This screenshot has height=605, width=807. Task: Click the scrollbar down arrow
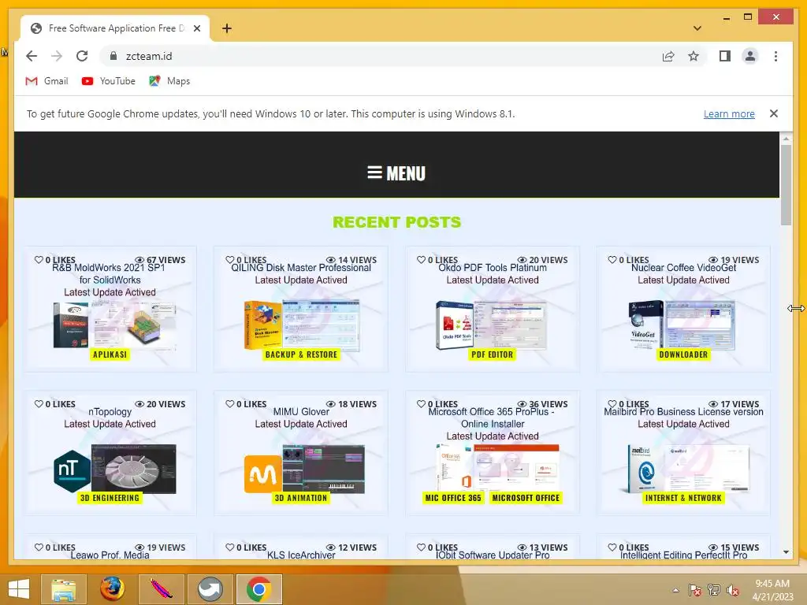click(786, 552)
